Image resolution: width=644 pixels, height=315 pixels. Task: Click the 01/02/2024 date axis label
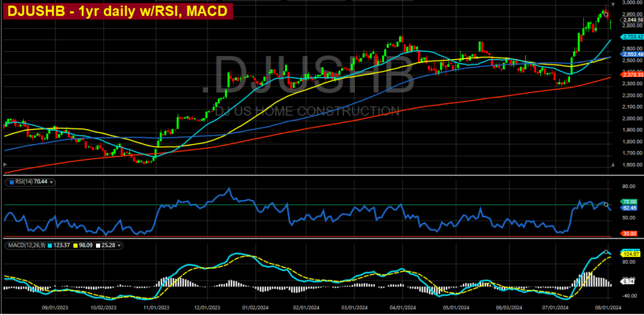point(255,307)
